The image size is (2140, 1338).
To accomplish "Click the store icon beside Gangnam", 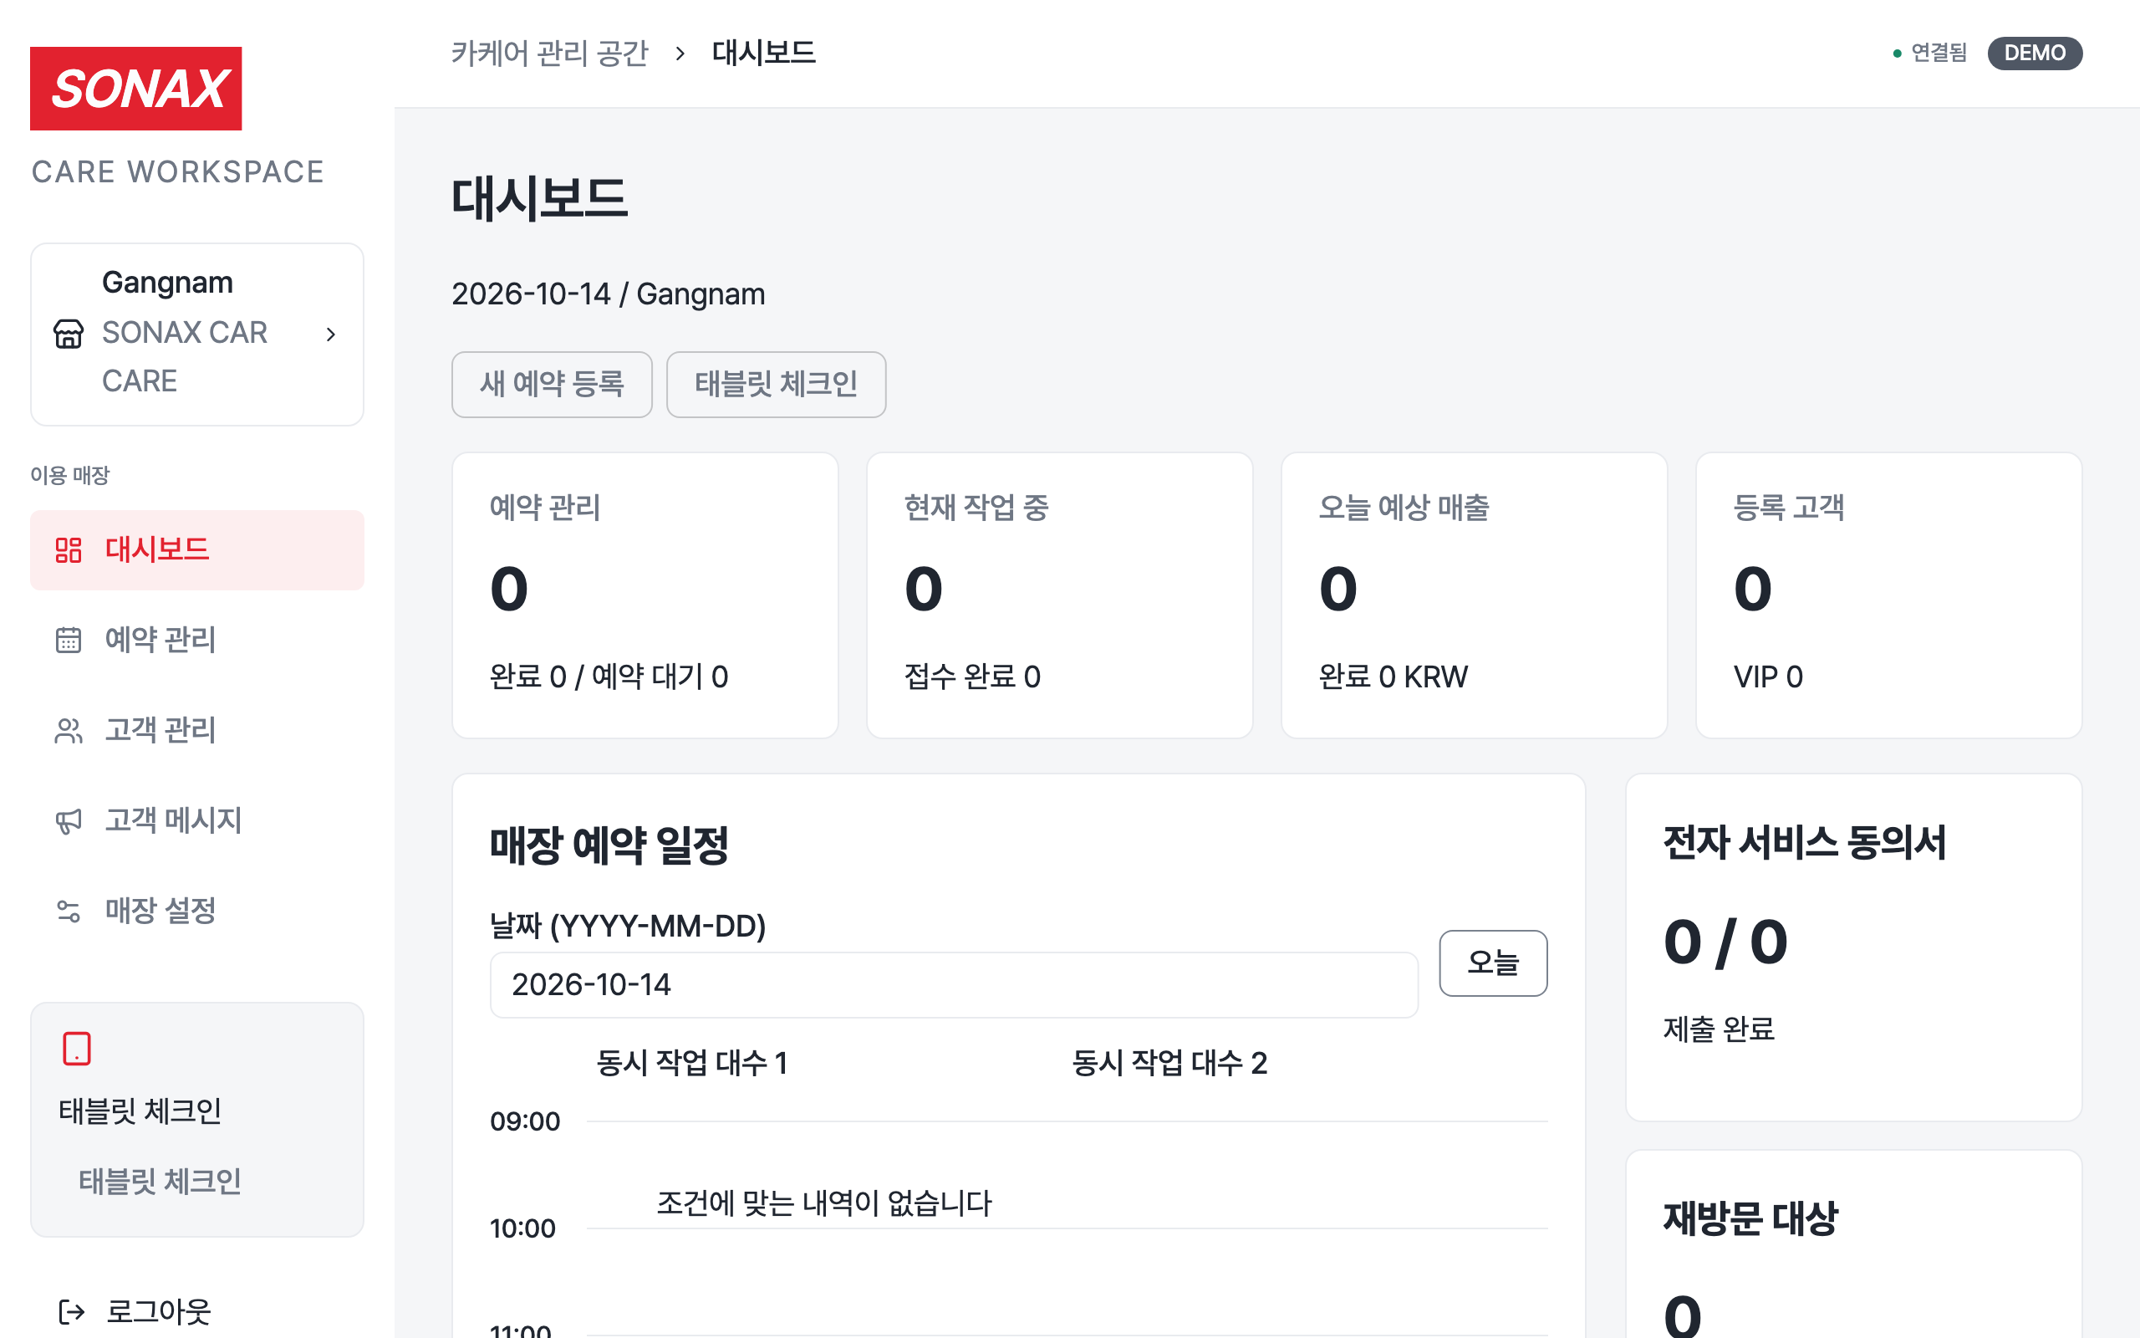I will [68, 334].
